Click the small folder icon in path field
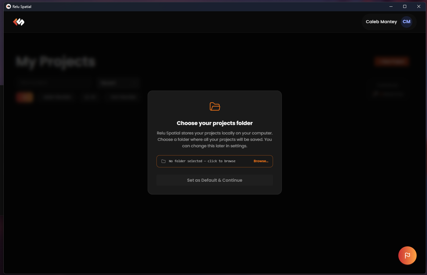This screenshot has height=275, width=427. tap(163, 161)
